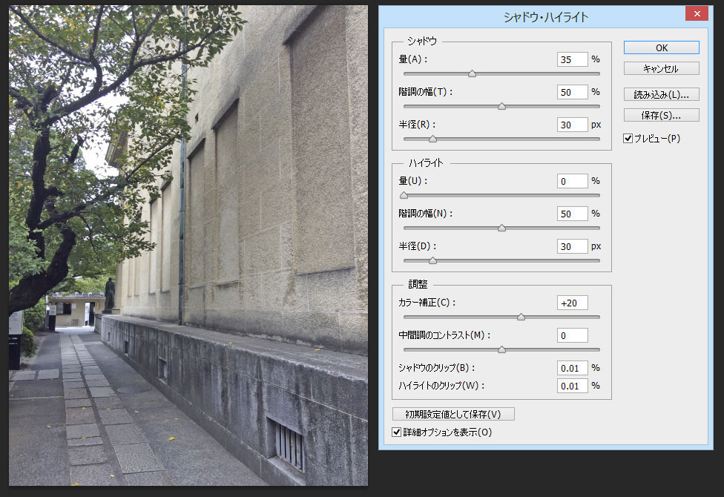724x497 pixels.
Task: Focus the Highlight 半径(D) px field
Action: (573, 246)
